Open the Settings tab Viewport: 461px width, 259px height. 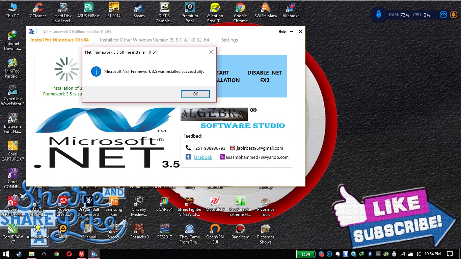click(x=229, y=40)
